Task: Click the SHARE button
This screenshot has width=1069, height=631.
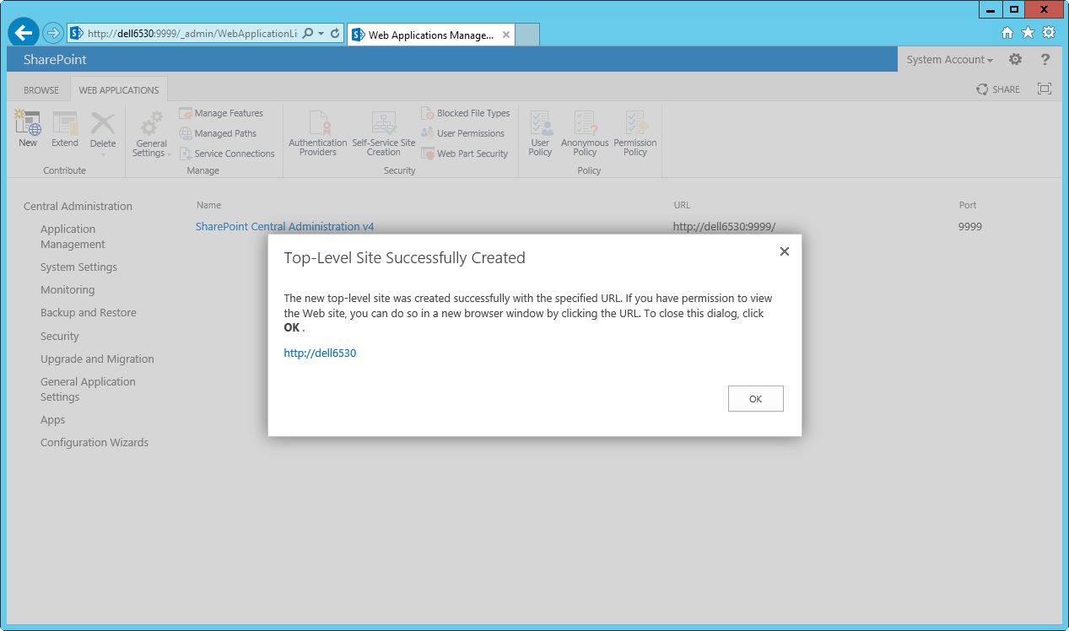Action: pos(998,89)
